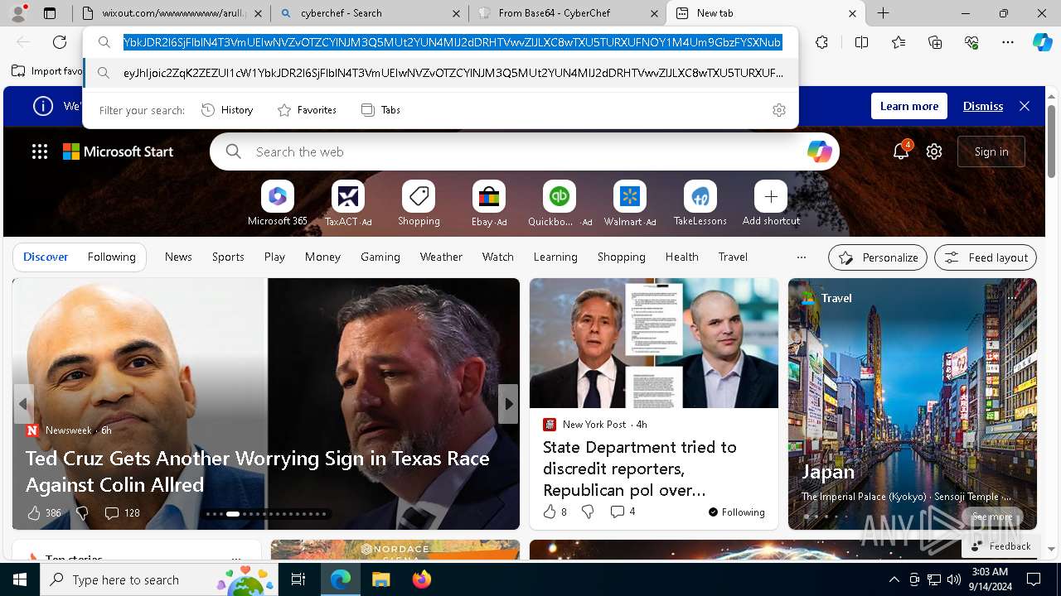The image size is (1061, 596).
Task: Filter address bar suggestions by History
Action: coord(227,110)
